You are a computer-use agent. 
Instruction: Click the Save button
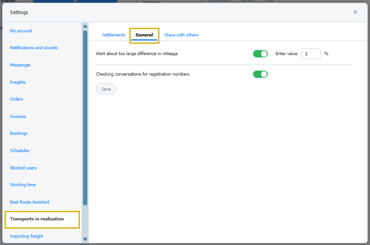click(x=106, y=89)
